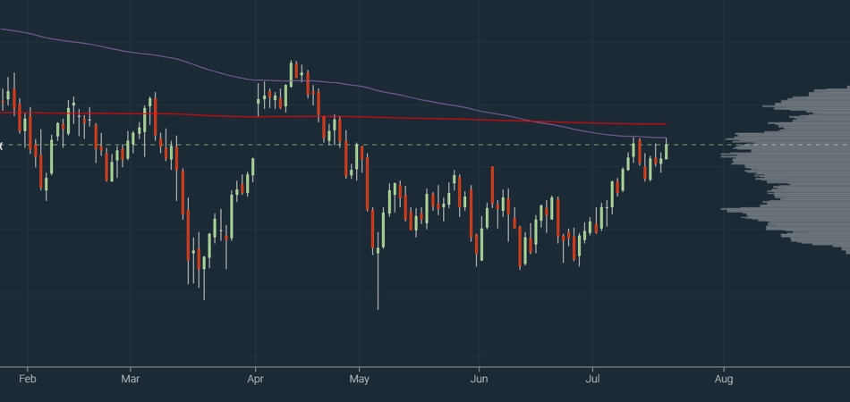Click the Jul label on time axis
This screenshot has width=850, height=402.
pyautogui.click(x=592, y=379)
